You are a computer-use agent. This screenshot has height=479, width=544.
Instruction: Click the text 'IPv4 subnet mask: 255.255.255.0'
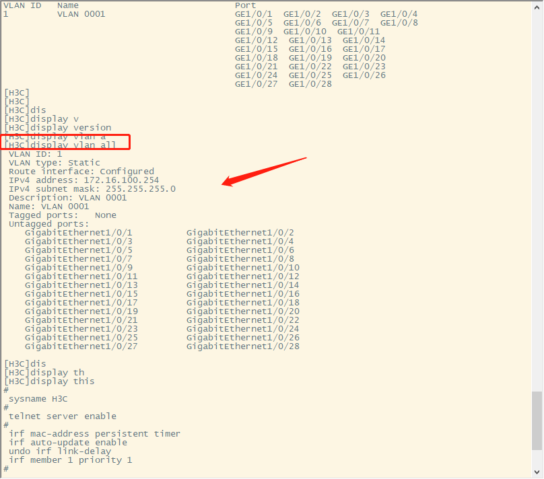(x=92, y=189)
